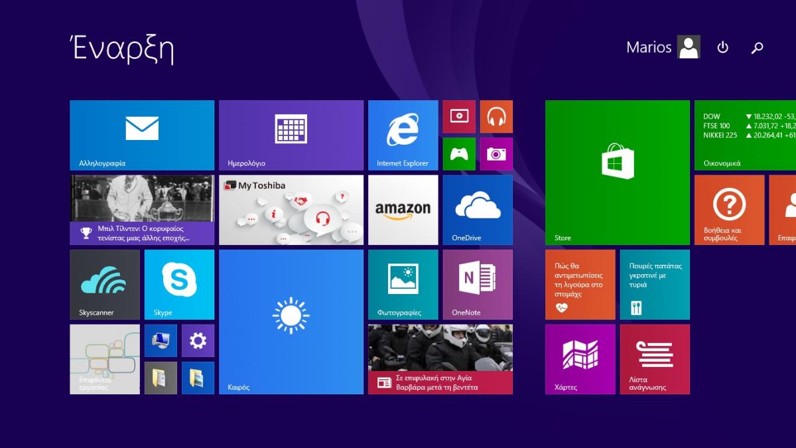Open the OneNote tile
The width and height of the screenshot is (796, 448).
tap(478, 285)
